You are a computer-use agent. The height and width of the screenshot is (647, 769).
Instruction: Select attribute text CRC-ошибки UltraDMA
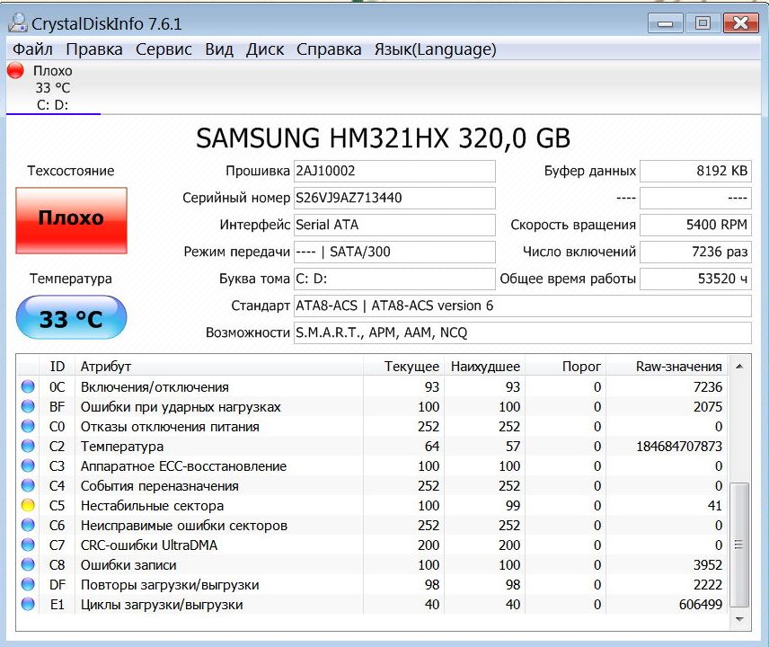148,545
